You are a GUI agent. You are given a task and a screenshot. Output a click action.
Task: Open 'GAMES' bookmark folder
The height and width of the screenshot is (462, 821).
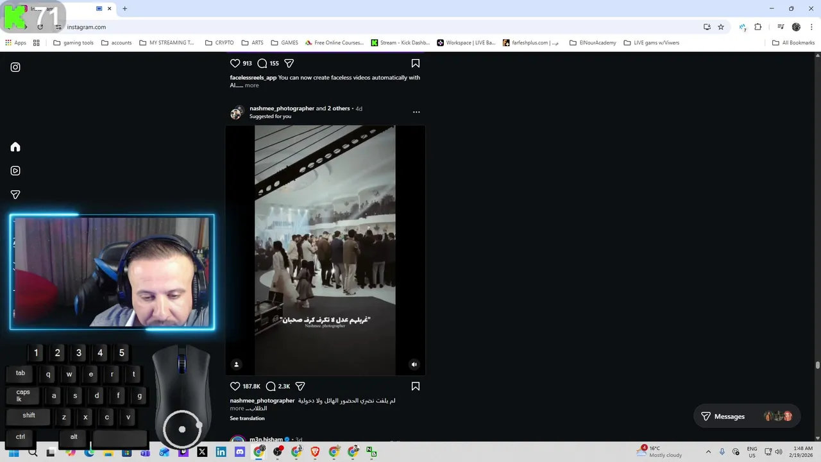tap(284, 43)
